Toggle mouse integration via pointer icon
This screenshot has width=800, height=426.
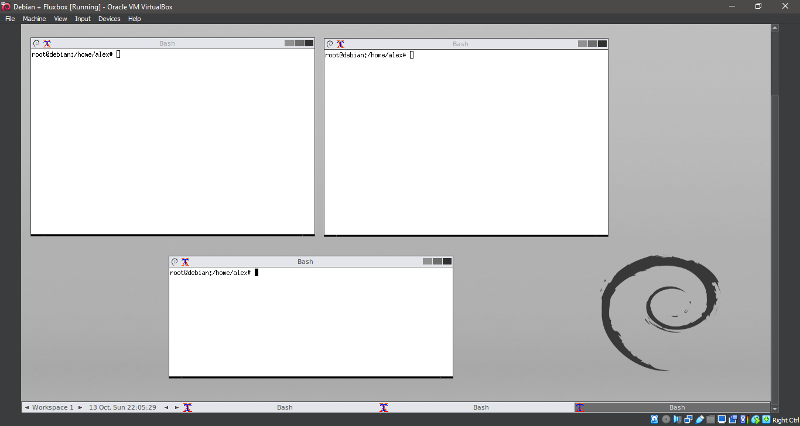[x=755, y=420]
